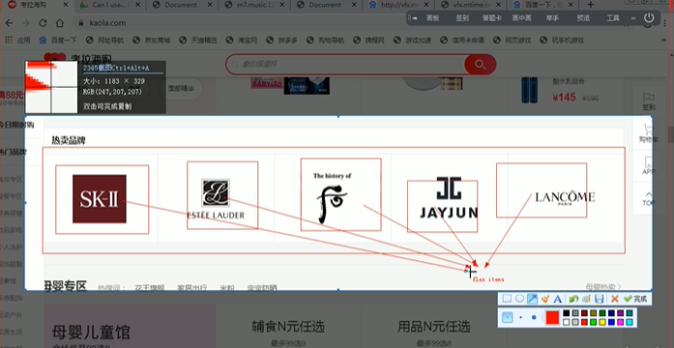Pick the magenta color swatch
The width and height of the screenshot is (674, 348).
point(620,322)
